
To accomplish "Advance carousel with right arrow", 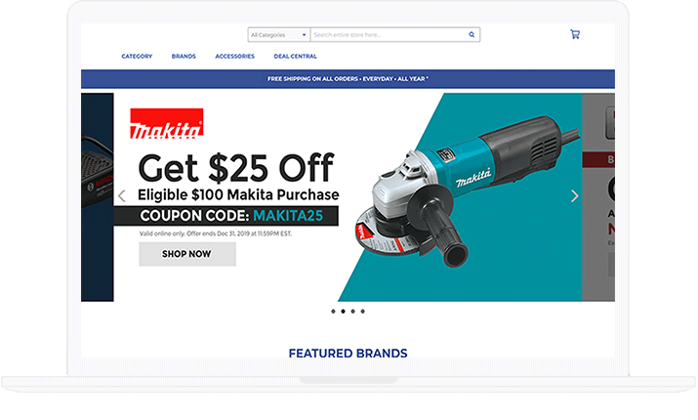I will [x=575, y=196].
